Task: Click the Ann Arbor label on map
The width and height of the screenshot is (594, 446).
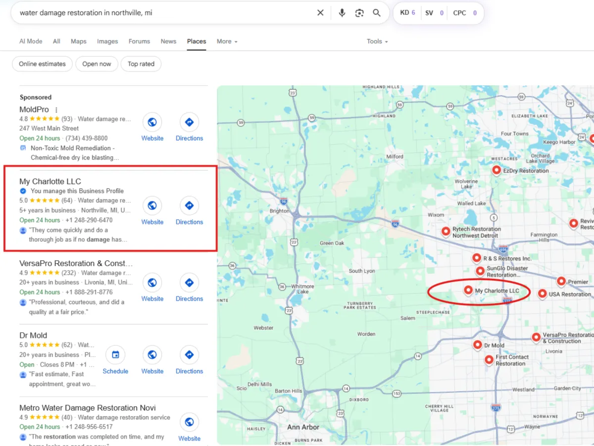Action: 303,427
